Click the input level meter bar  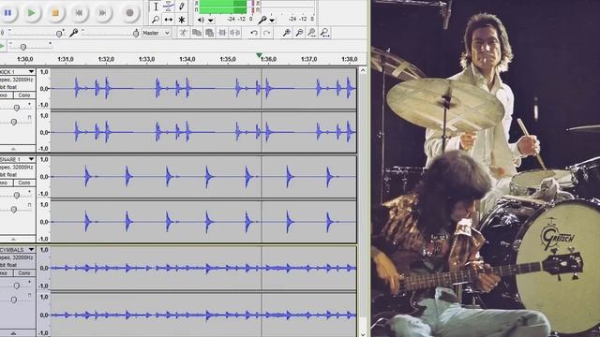287,7
